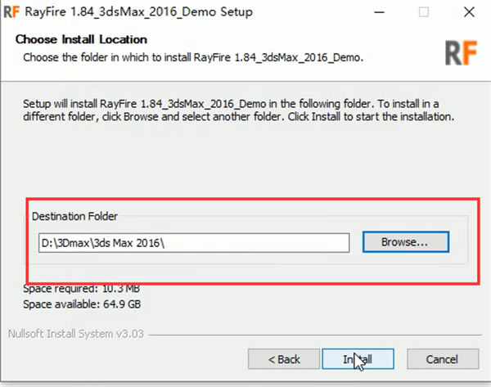Close the setup window
The height and width of the screenshot is (387, 491).
coord(469,12)
